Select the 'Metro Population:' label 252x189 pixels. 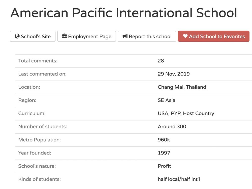(40, 140)
